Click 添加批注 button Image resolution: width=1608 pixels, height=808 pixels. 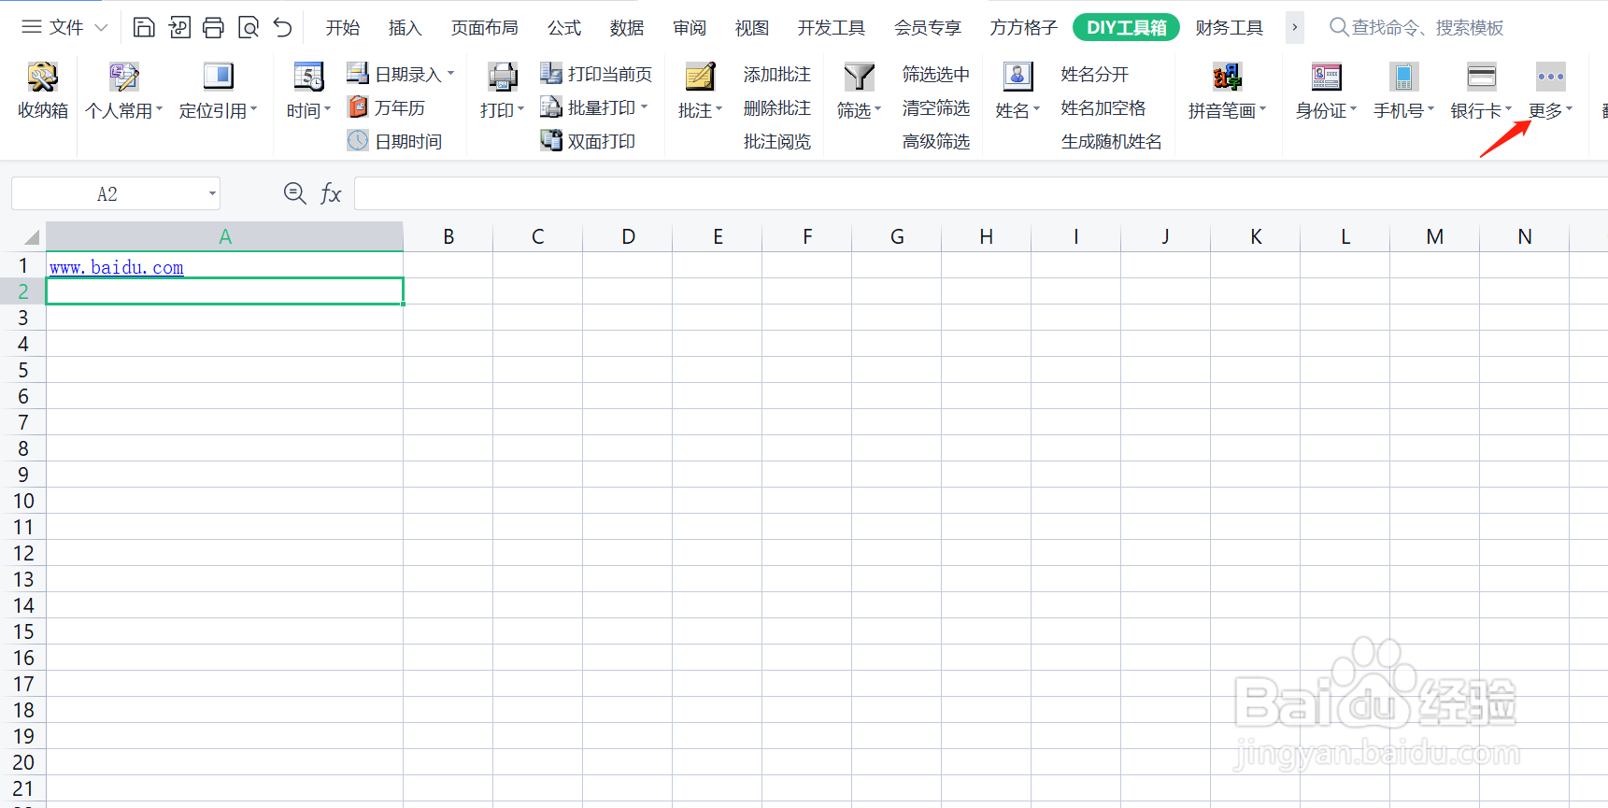776,74
